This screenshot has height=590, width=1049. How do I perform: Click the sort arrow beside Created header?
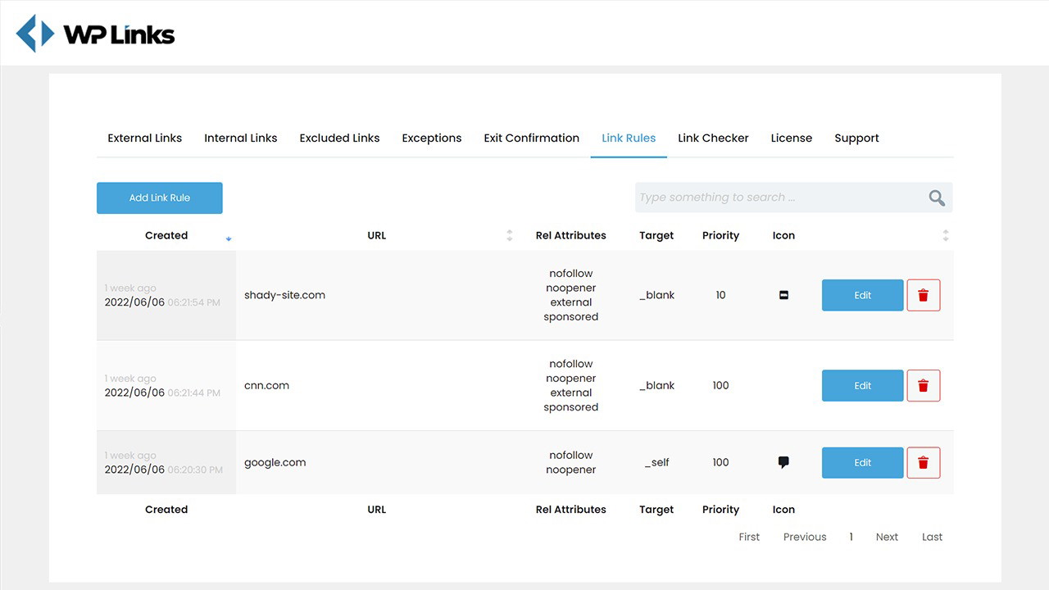229,238
